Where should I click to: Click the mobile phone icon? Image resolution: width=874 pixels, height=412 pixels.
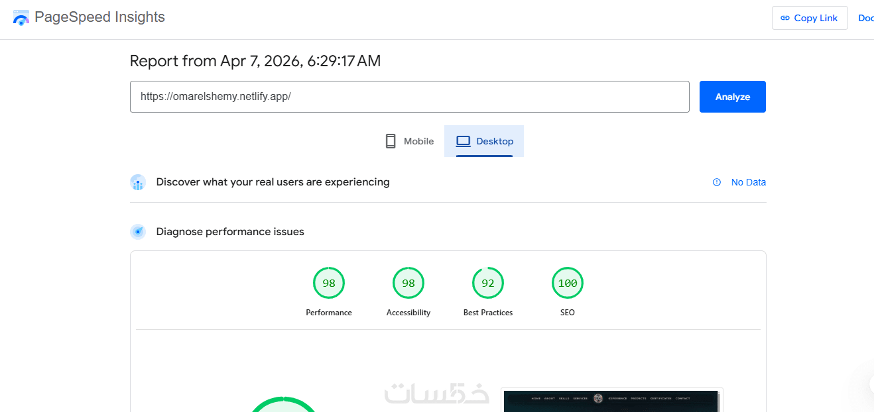(391, 141)
